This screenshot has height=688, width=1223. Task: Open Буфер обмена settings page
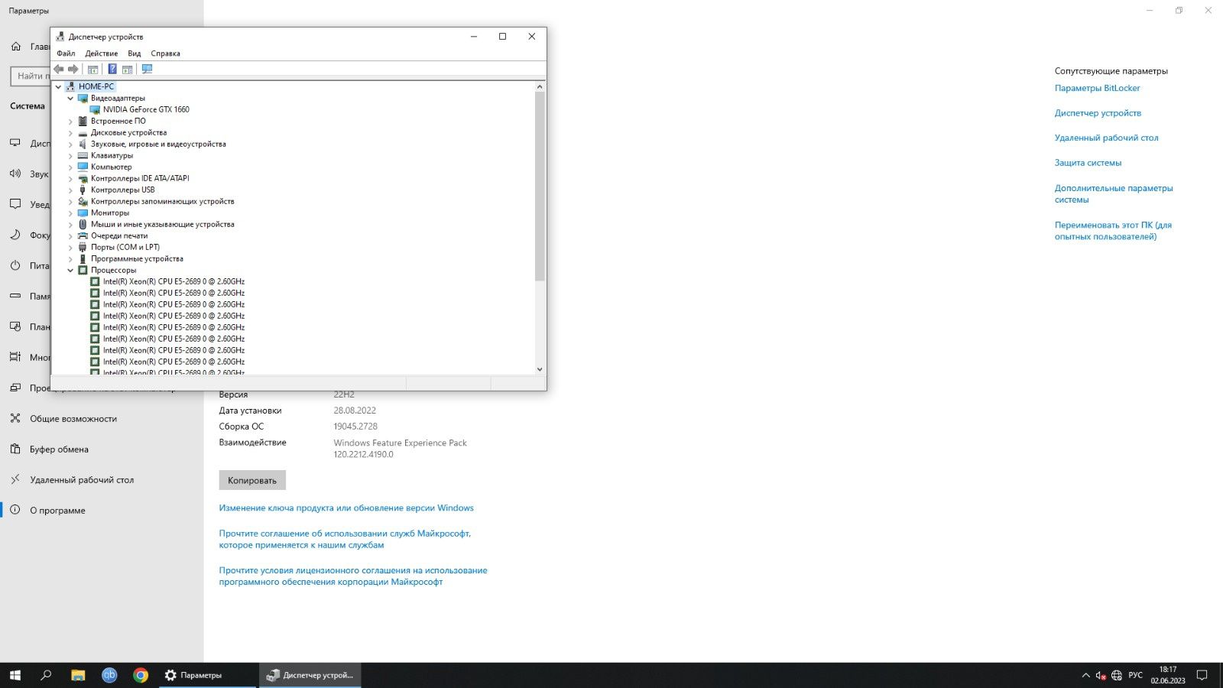click(59, 449)
